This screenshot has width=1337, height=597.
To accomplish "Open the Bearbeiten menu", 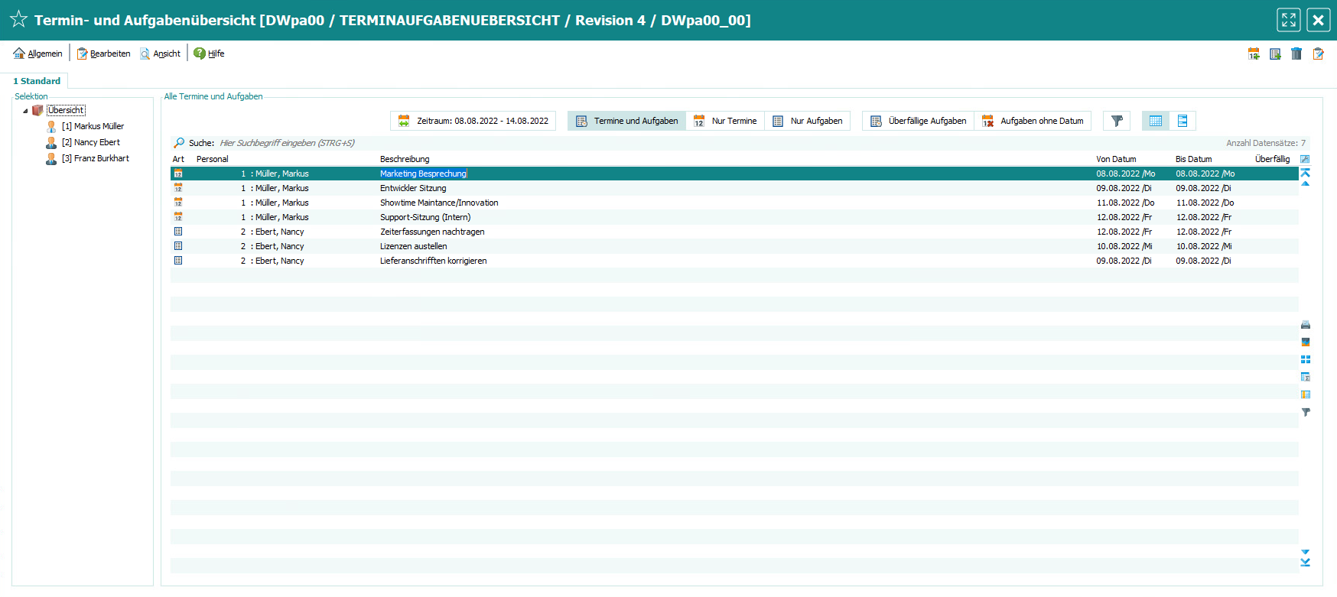I will 103,54.
